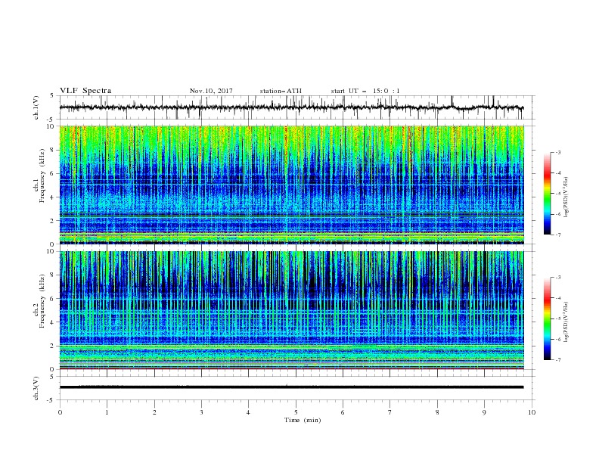
Task: Click the ch.1 PSD color bar
Action: pyautogui.click(x=548, y=194)
